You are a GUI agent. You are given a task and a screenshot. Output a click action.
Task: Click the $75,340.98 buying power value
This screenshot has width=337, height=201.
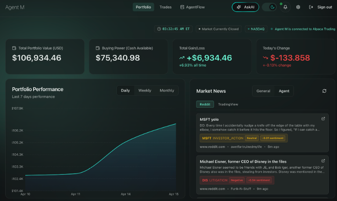click(x=118, y=58)
